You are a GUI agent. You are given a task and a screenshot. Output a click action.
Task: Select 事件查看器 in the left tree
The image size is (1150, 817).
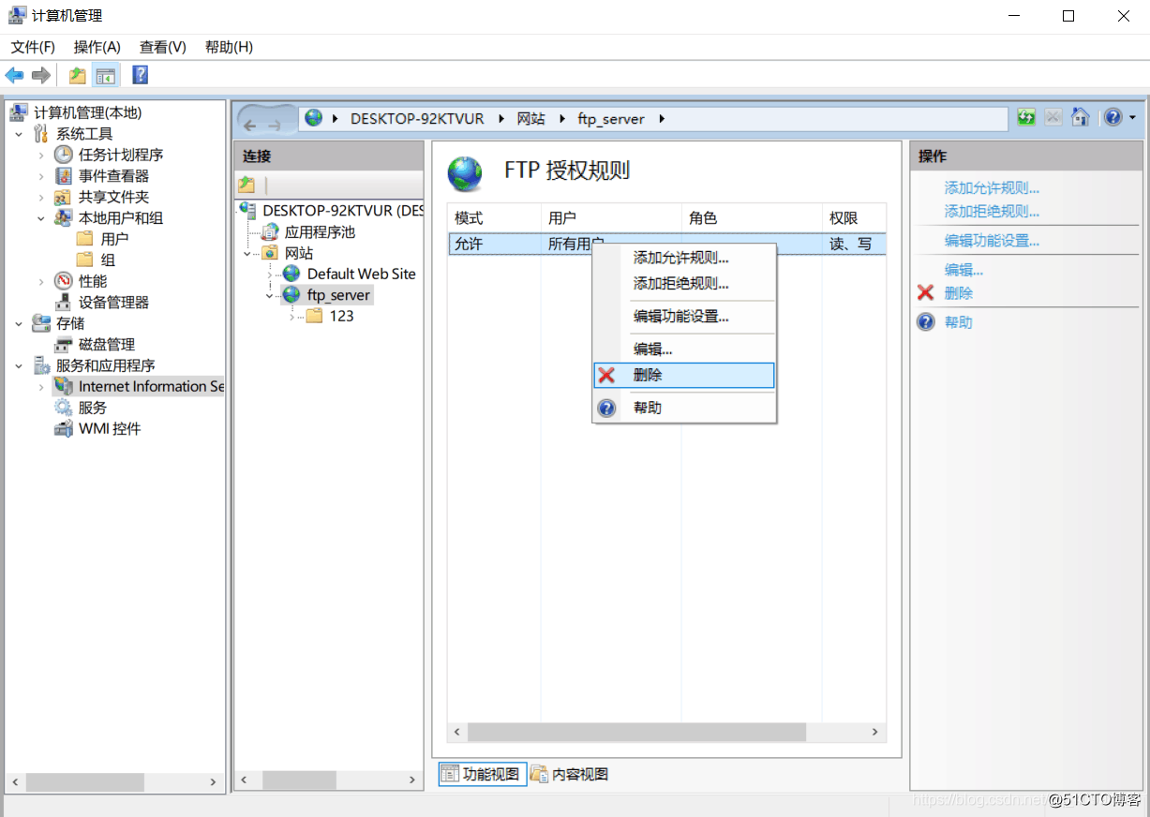113,175
